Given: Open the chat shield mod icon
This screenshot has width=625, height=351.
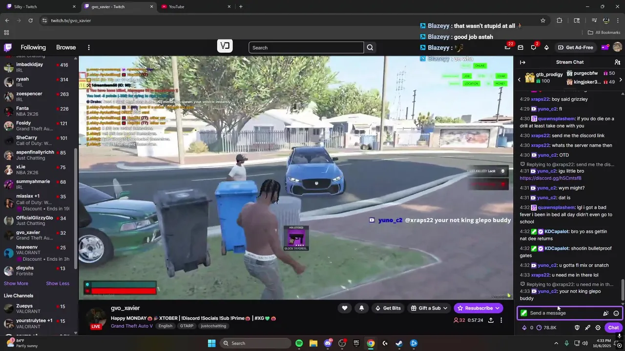Looking at the screenshot, I should click(x=577, y=328).
